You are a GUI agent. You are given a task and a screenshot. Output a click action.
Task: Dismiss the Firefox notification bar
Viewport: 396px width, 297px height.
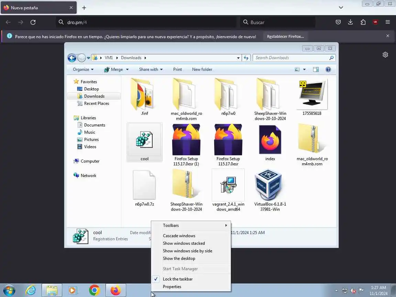pos(388,36)
